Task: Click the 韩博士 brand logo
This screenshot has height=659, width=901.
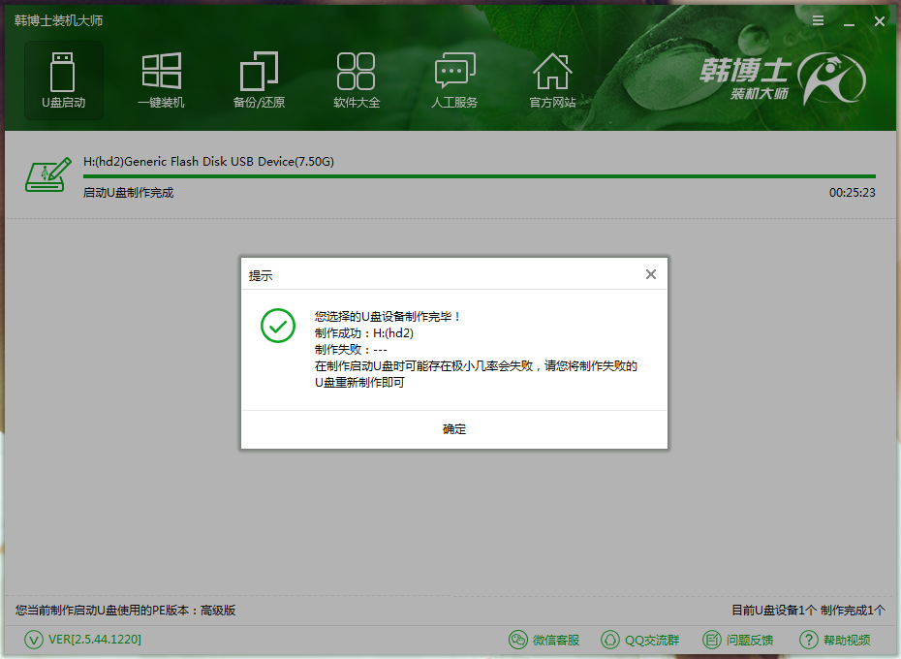Action: [x=783, y=78]
